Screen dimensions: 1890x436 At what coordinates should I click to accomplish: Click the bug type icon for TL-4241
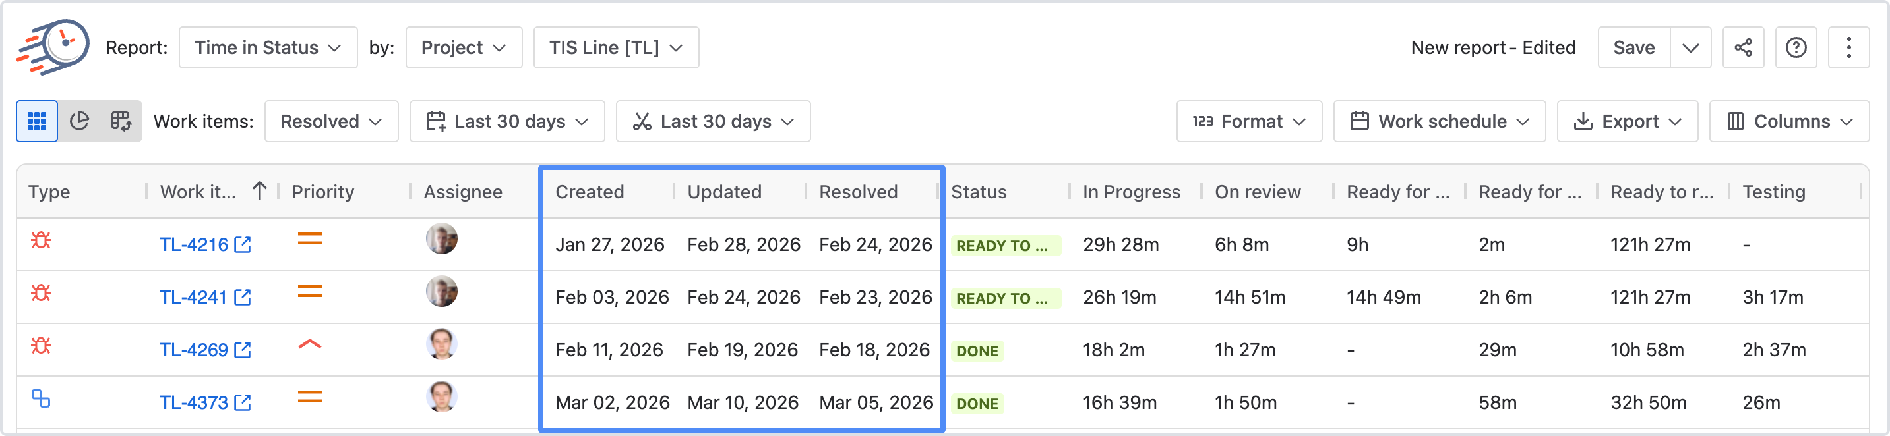[x=41, y=293]
